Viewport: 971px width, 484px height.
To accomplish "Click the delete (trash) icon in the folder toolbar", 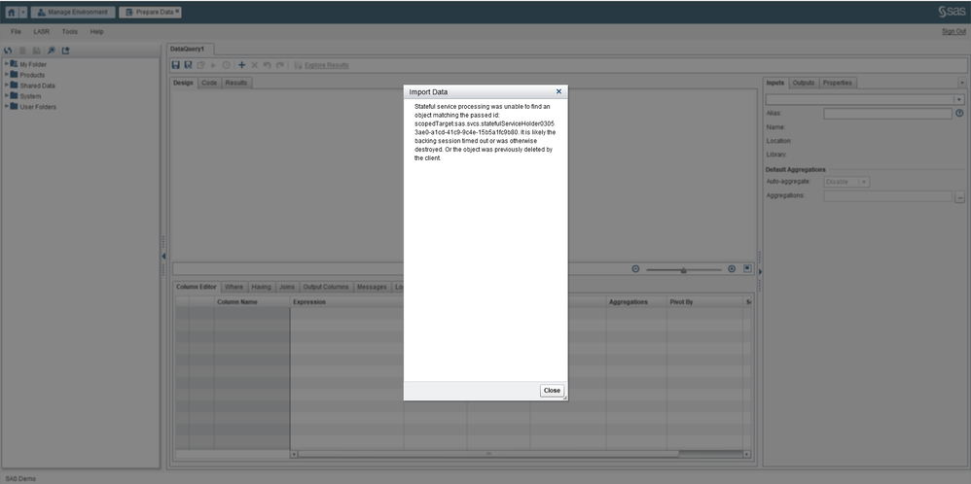I will pos(22,51).
